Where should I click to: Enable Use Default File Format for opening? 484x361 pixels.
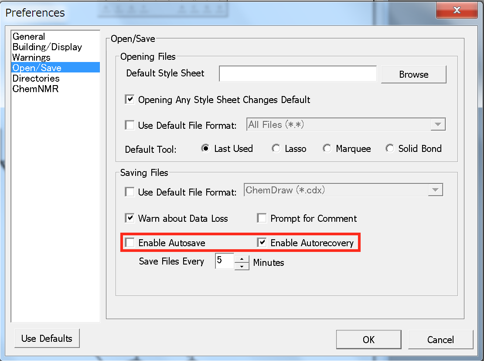[130, 125]
